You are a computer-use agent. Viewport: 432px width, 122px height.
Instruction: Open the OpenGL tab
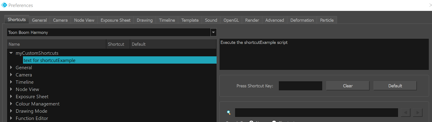click(231, 20)
